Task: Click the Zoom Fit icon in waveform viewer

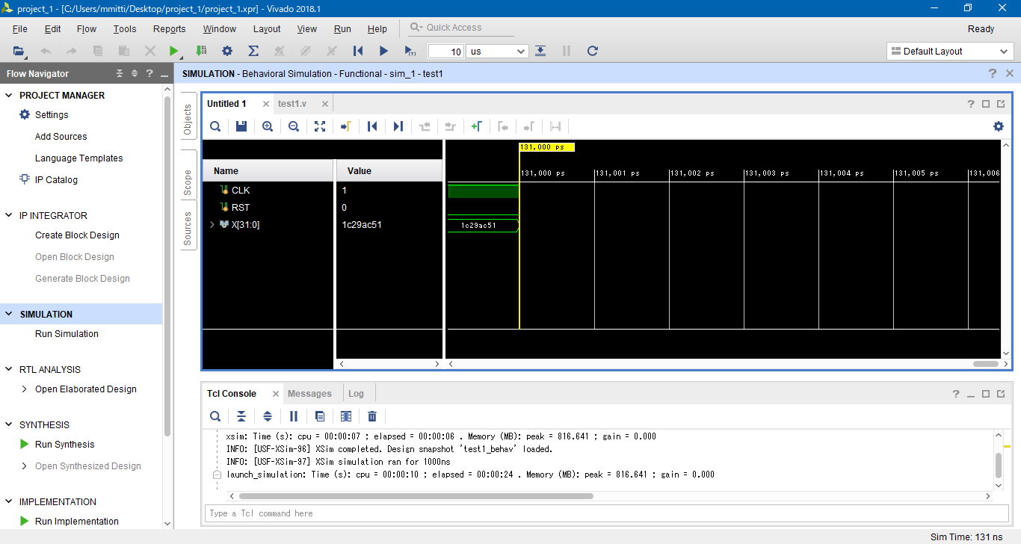Action: point(320,126)
